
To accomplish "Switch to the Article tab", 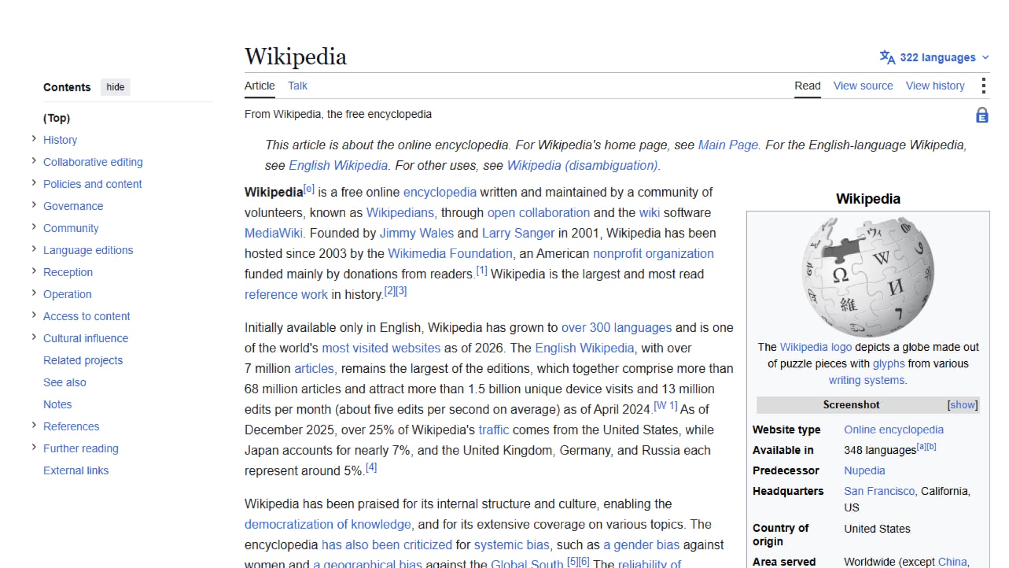I will coord(260,86).
